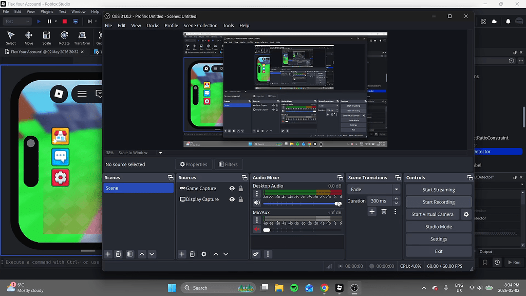Viewport: 526px width, 296px height.
Task: Open source properties gear in Sources panel
Action: [x=203, y=254]
